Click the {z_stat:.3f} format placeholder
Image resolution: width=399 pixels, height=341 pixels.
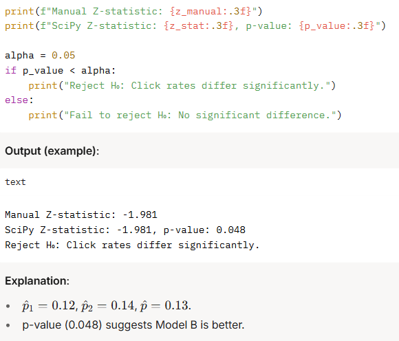click(x=198, y=26)
